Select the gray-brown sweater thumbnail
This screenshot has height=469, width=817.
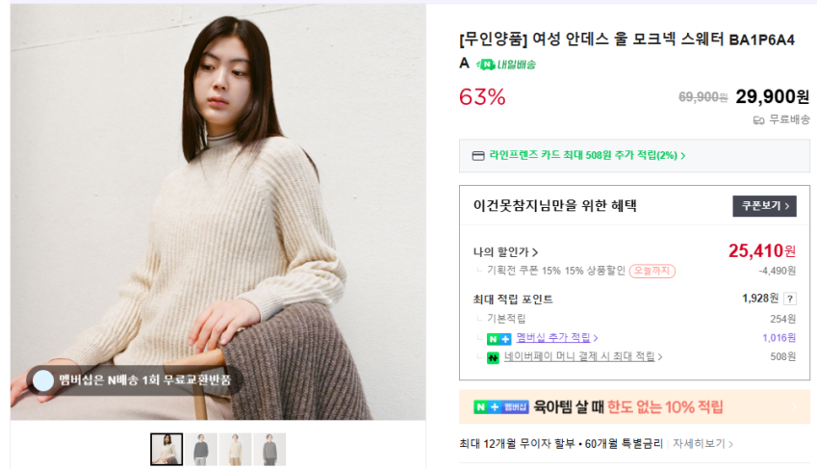(x=269, y=449)
